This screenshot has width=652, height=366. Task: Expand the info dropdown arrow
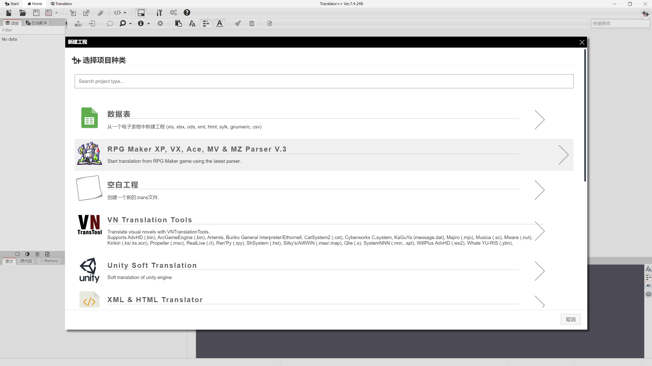pyautogui.click(x=149, y=24)
